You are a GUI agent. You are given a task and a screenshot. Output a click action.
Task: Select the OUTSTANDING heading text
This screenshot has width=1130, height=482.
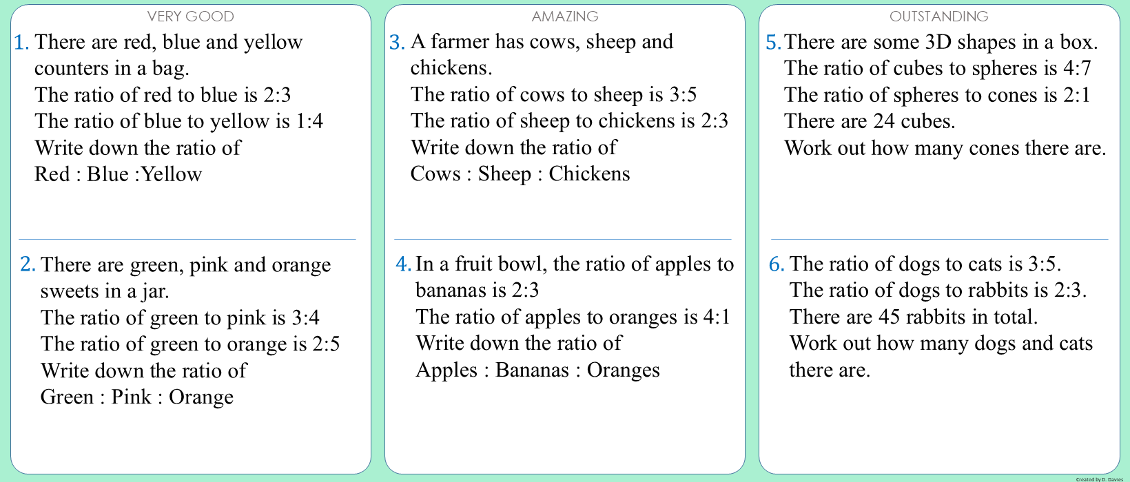[x=938, y=16]
